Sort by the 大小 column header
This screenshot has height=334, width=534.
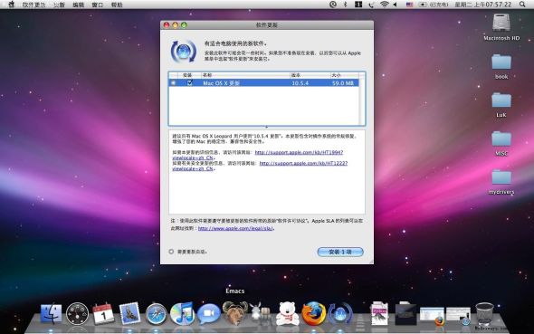click(x=344, y=75)
